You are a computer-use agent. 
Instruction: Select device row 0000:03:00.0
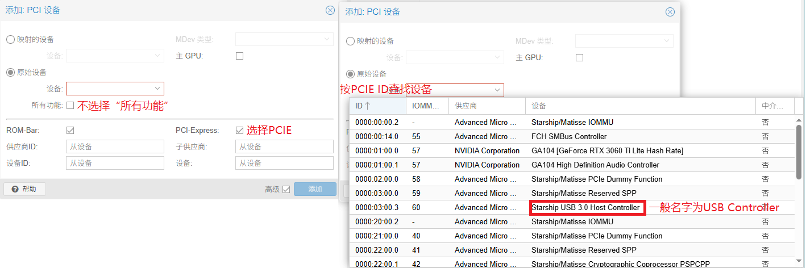coord(572,193)
